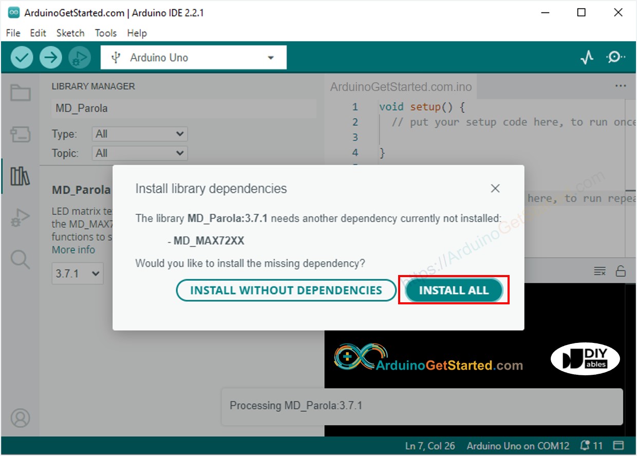This screenshot has height=456, width=637.
Task: Open the Serial Monitor icon
Action: click(x=615, y=58)
